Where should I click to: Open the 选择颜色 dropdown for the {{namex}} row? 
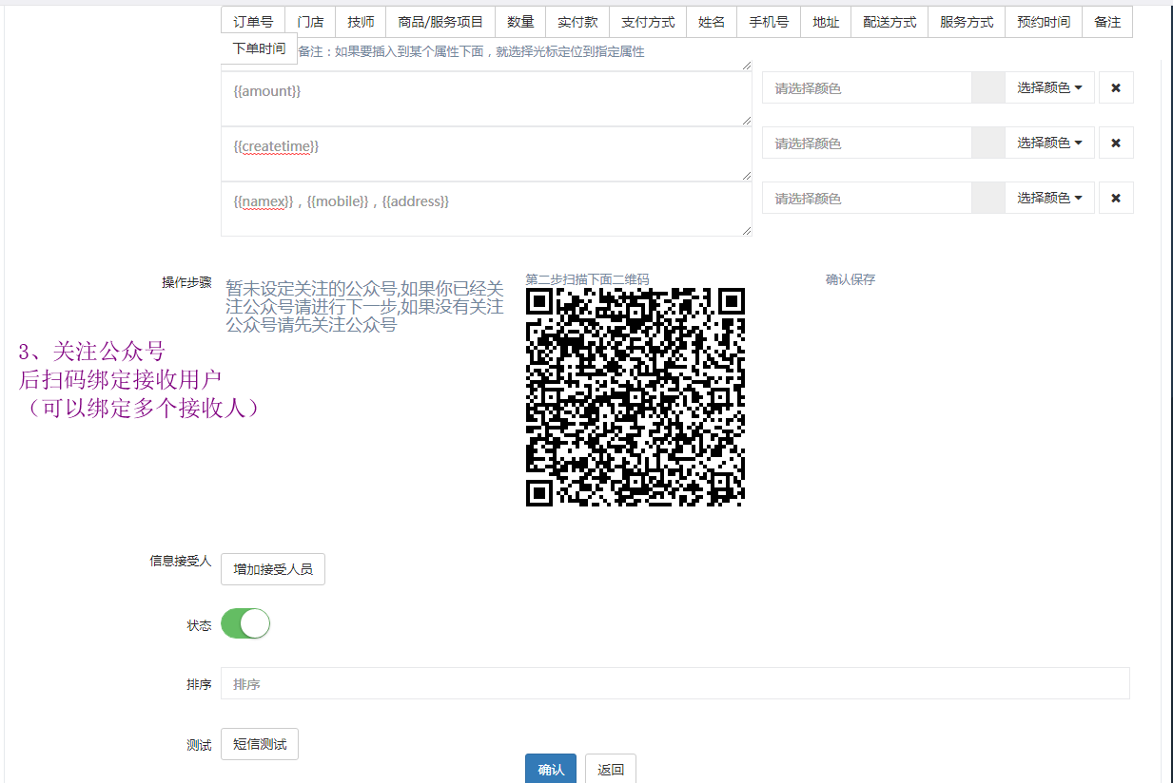click(x=1049, y=198)
